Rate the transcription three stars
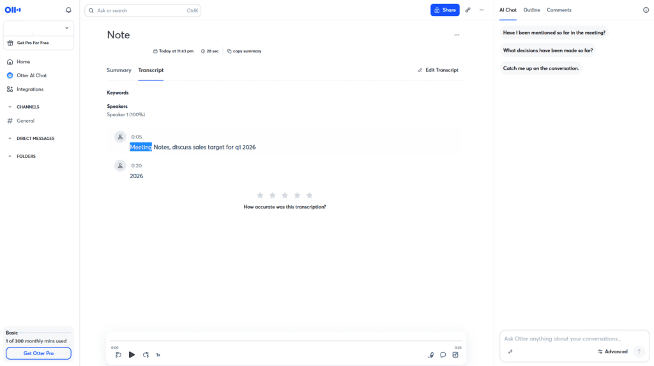 [x=285, y=195]
